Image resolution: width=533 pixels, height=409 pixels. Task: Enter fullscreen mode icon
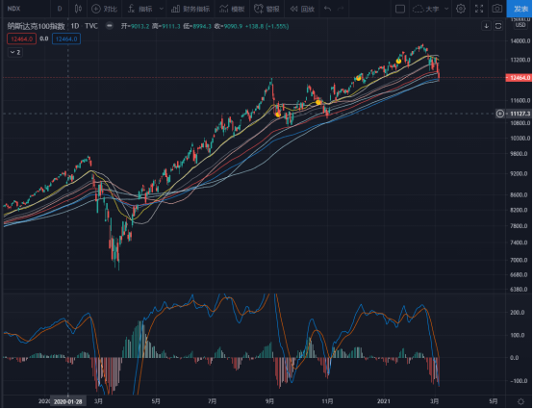[479, 9]
